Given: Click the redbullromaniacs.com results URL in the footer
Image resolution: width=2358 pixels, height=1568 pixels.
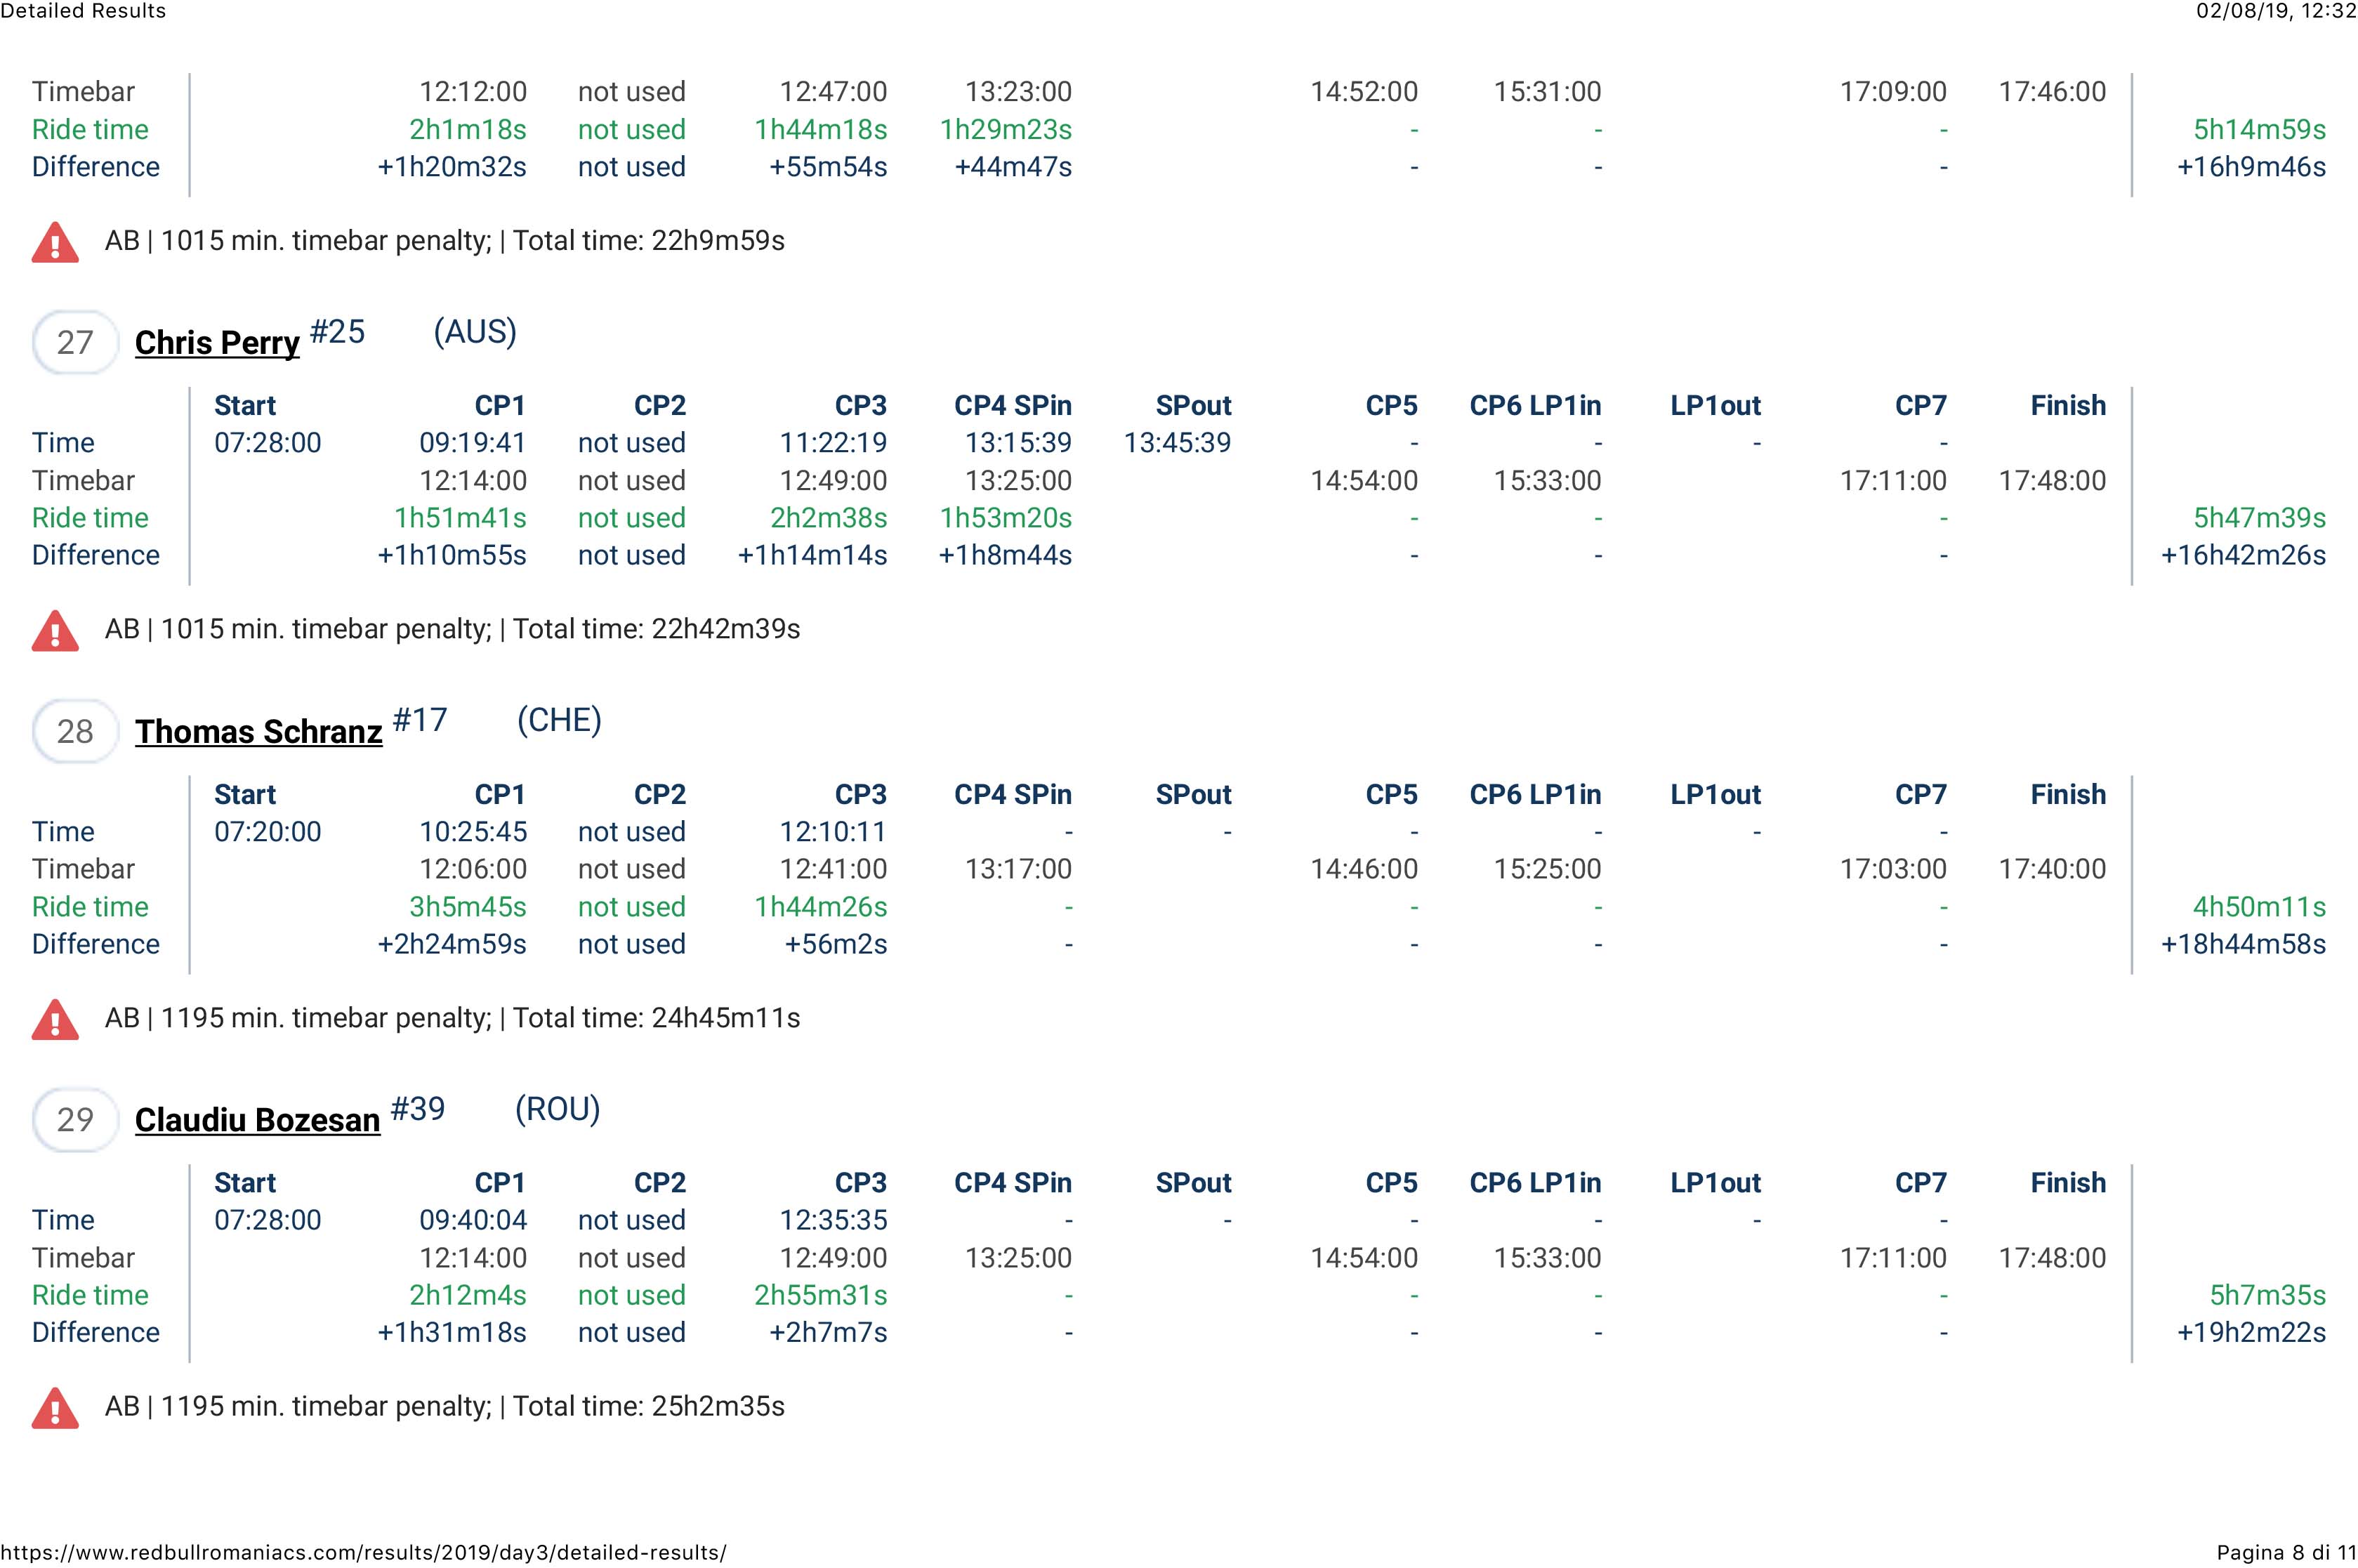Looking at the screenshot, I should click(x=363, y=1552).
